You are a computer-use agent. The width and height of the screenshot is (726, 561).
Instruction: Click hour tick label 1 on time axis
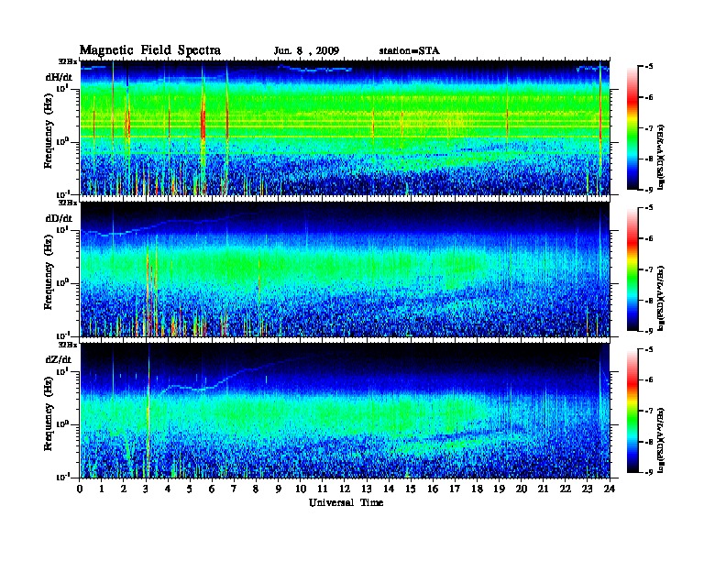click(x=102, y=489)
